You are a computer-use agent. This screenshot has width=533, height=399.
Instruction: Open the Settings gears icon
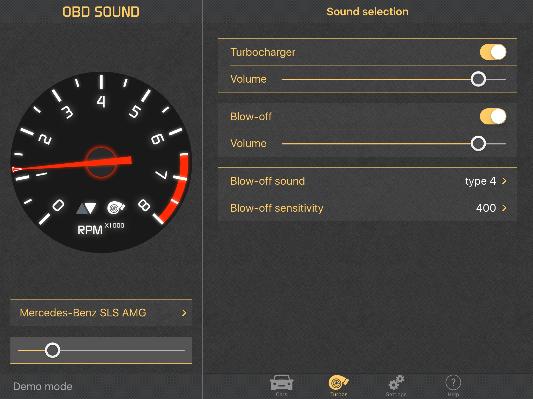click(396, 382)
